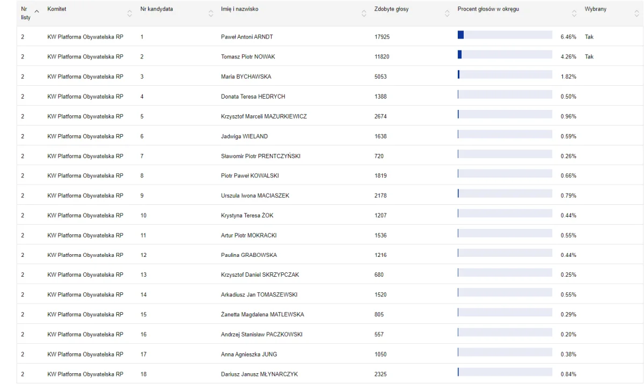Image resolution: width=644 pixels, height=385 pixels.
Task: Click the 6.46% percentage value
Action: tap(568, 37)
